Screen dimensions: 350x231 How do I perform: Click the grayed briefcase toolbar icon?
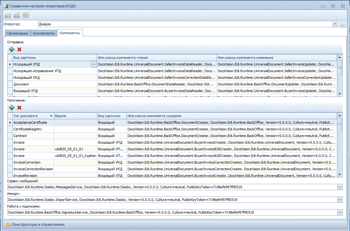point(26,16)
